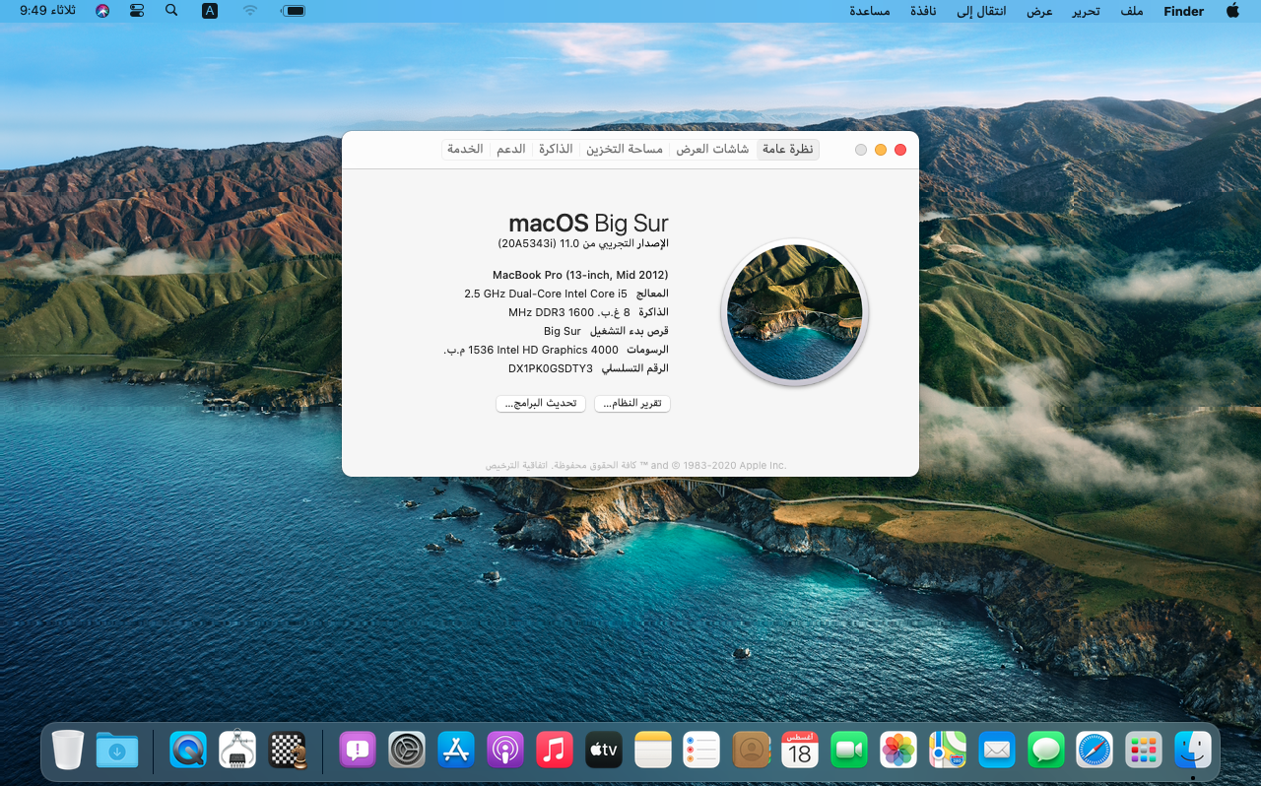Viewport: 1261px width, 786px height.
Task: Open the Downloads folder in the dock
Action: click(117, 750)
